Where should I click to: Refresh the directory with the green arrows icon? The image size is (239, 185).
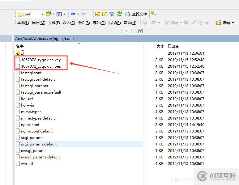[x=119, y=14]
